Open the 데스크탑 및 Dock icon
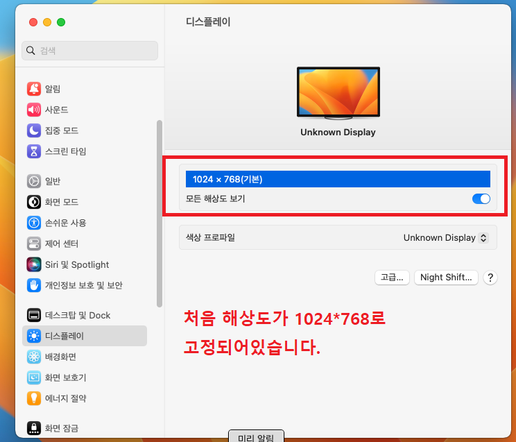Viewport: 516px width, 442px height. point(34,315)
